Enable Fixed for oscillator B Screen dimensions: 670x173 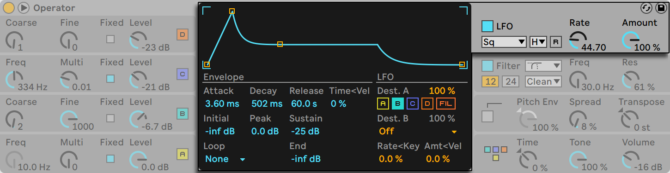pyautogui.click(x=110, y=118)
